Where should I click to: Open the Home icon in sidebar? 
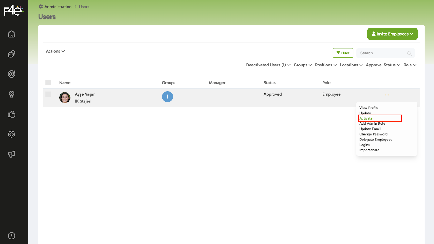[11, 34]
